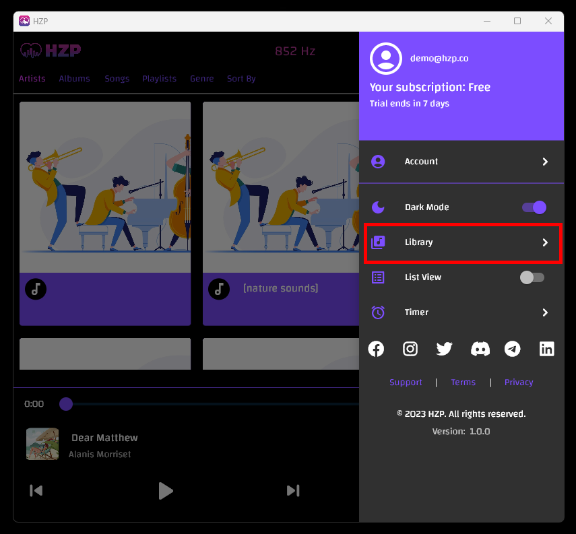This screenshot has width=576, height=534.
Task: Click the Version: 1.0.0 label
Action: coord(461,432)
